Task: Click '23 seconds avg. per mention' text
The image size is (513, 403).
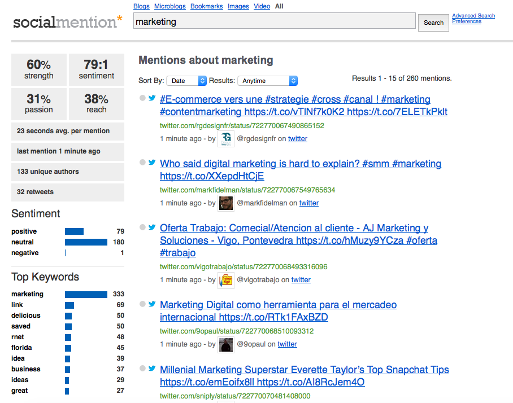Action: [63, 131]
